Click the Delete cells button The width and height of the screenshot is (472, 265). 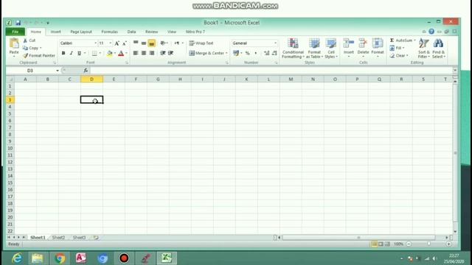pyautogui.click(x=363, y=48)
